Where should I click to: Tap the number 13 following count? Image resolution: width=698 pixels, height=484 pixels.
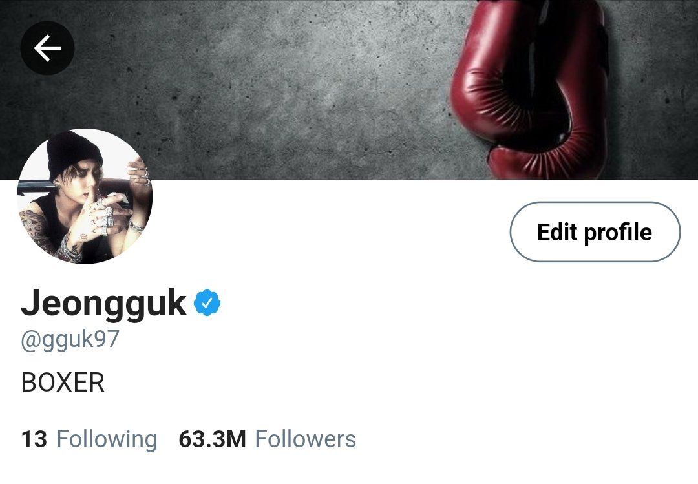point(34,439)
